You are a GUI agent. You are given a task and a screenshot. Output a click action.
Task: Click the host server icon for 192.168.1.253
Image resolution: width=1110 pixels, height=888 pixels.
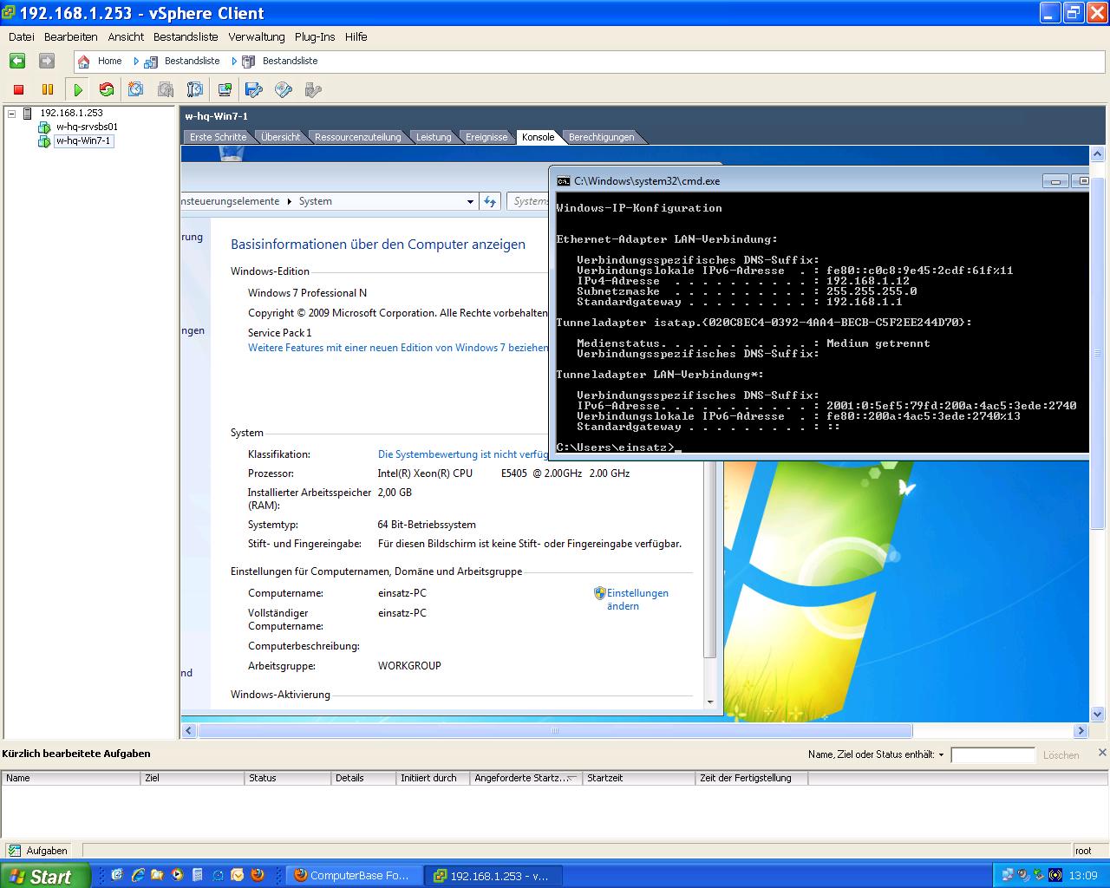click(28, 113)
